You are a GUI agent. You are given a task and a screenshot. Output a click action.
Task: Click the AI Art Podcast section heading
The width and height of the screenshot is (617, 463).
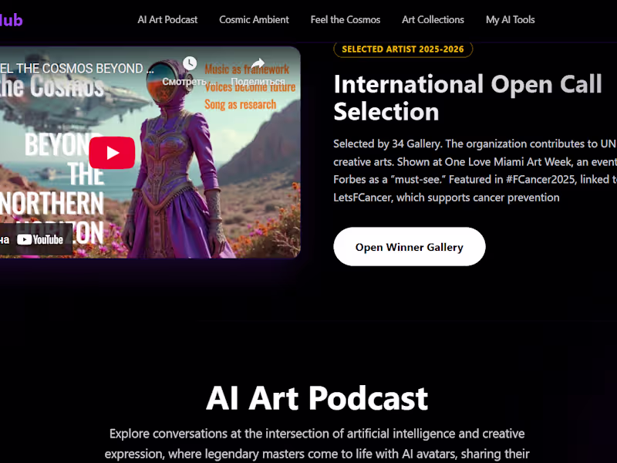coord(317,398)
